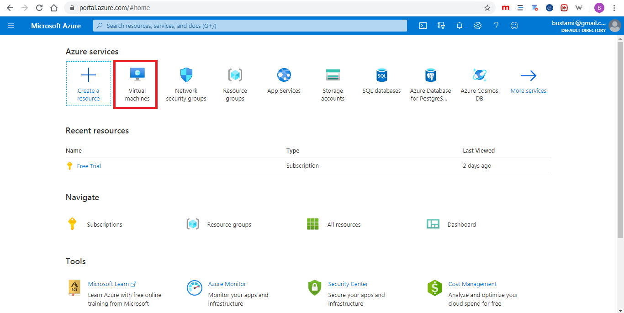Click the Cost Management dollar icon

435,288
